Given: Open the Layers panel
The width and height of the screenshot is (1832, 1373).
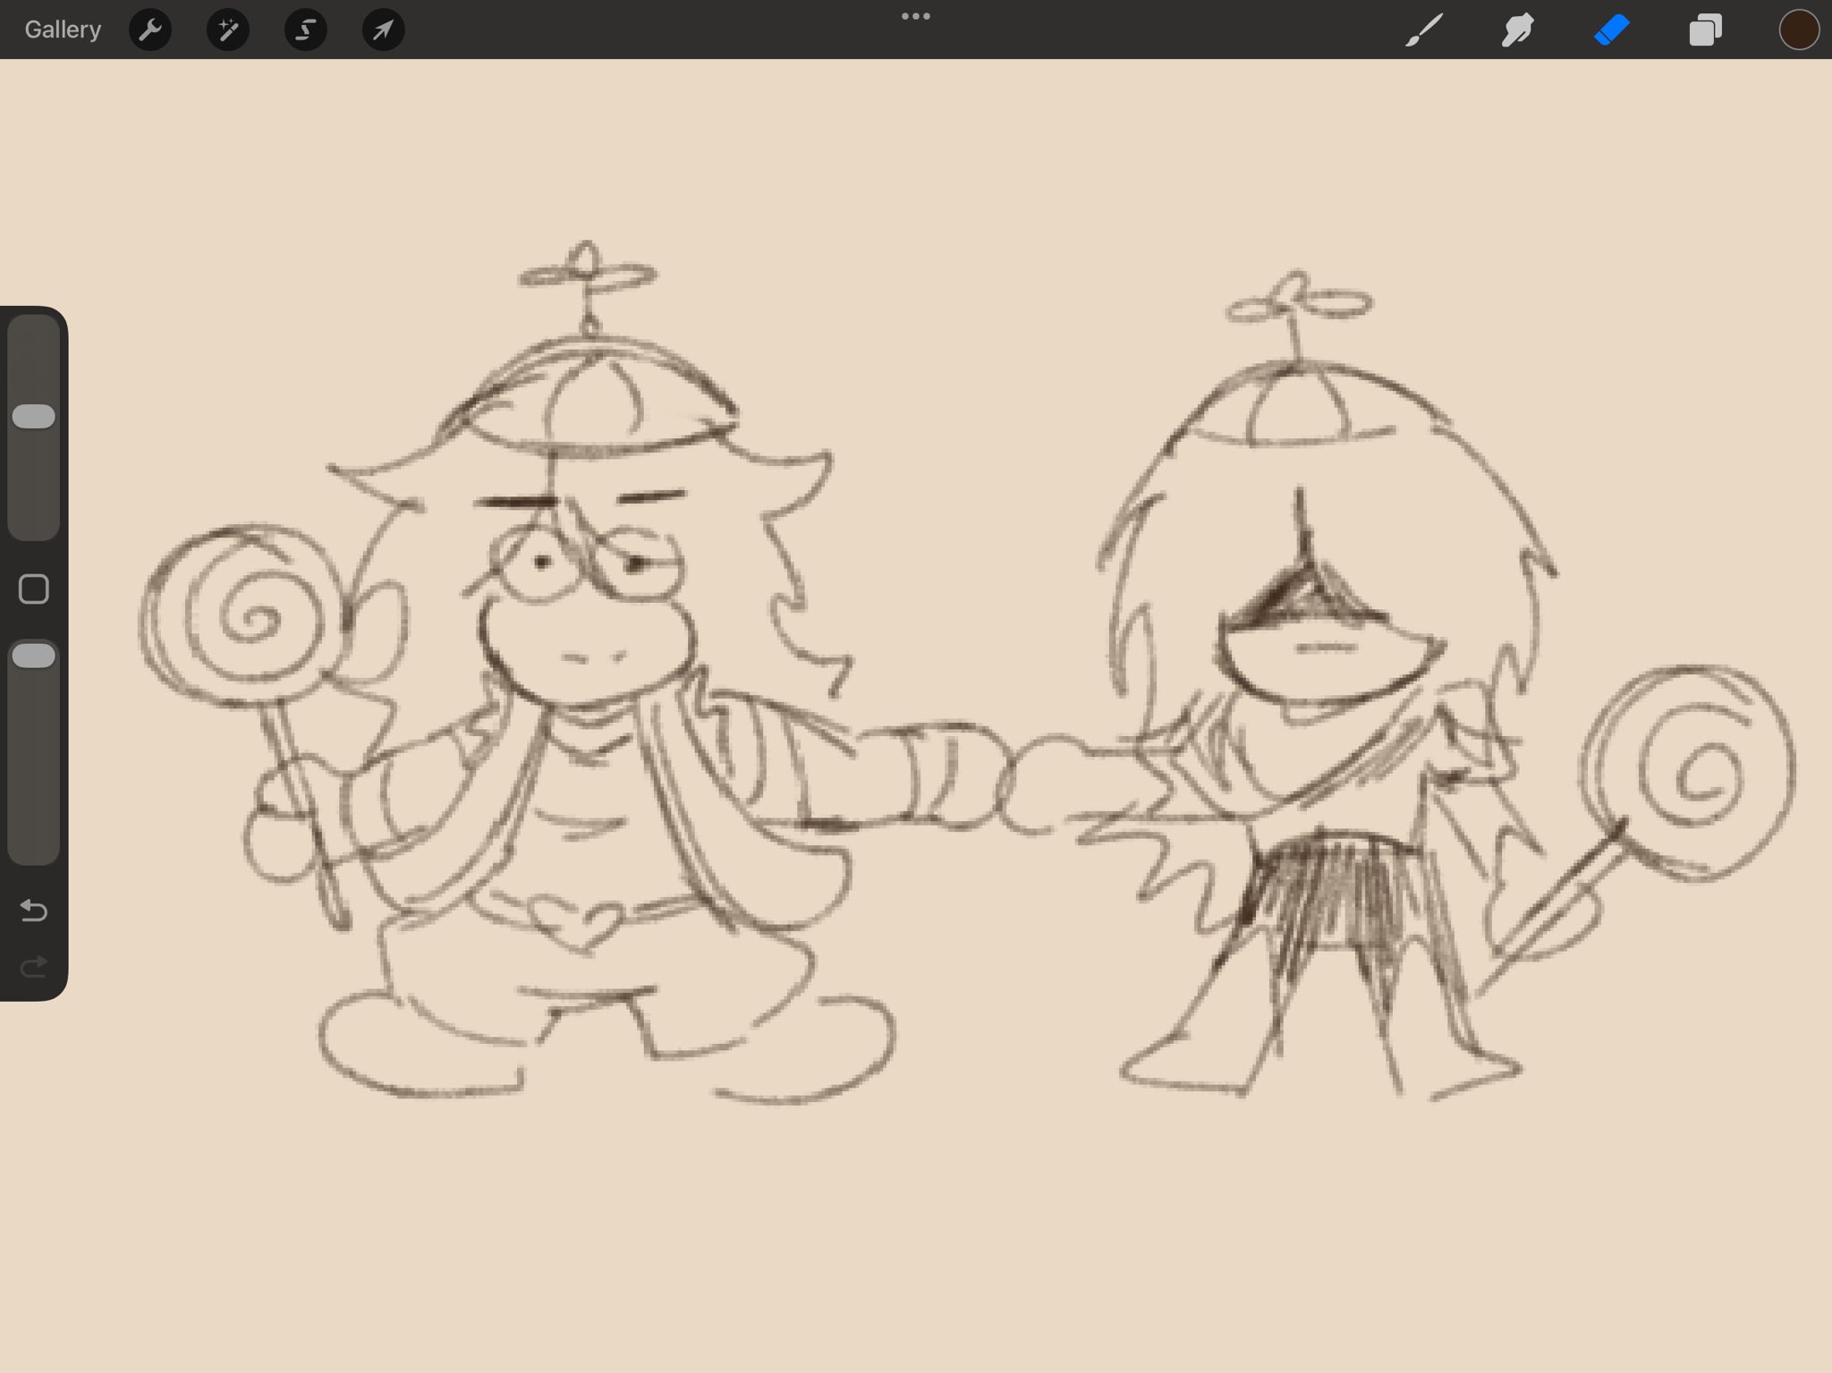Looking at the screenshot, I should point(1705,30).
